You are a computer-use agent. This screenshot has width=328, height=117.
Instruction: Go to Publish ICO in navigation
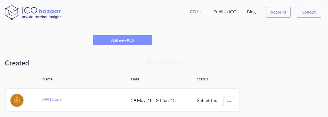tap(225, 12)
